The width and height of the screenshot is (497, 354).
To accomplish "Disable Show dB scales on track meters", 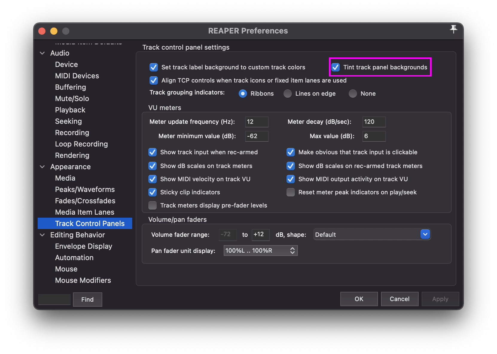I will [x=153, y=166].
